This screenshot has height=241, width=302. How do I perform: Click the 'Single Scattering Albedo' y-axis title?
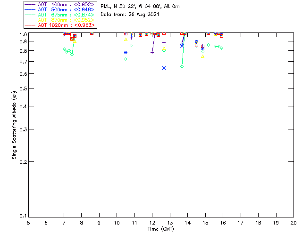click(x=14, y=125)
